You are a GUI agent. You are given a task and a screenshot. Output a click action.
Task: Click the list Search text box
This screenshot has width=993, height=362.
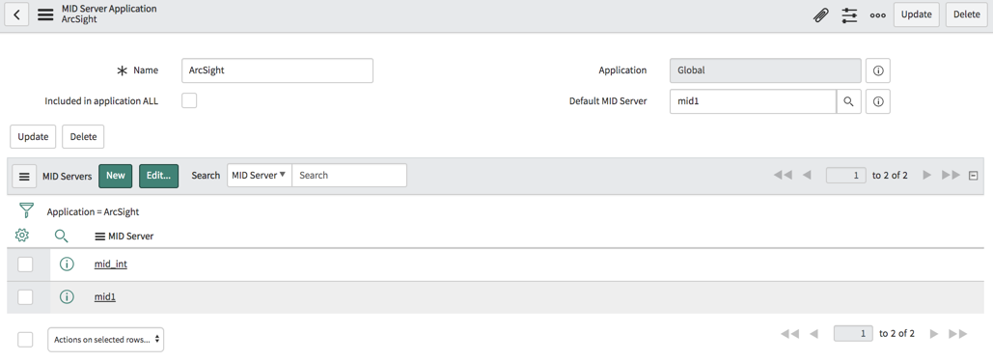coord(349,175)
